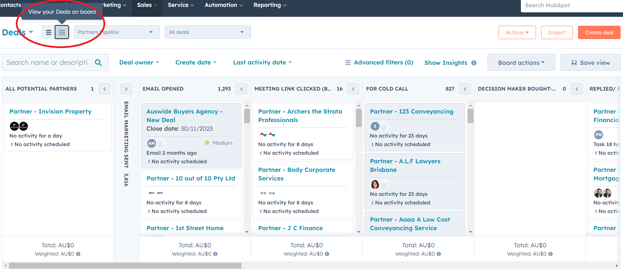The width and height of the screenshot is (623, 272).
Task: Collapse the Meeting Link Clicked column
Action: [x=353, y=89]
